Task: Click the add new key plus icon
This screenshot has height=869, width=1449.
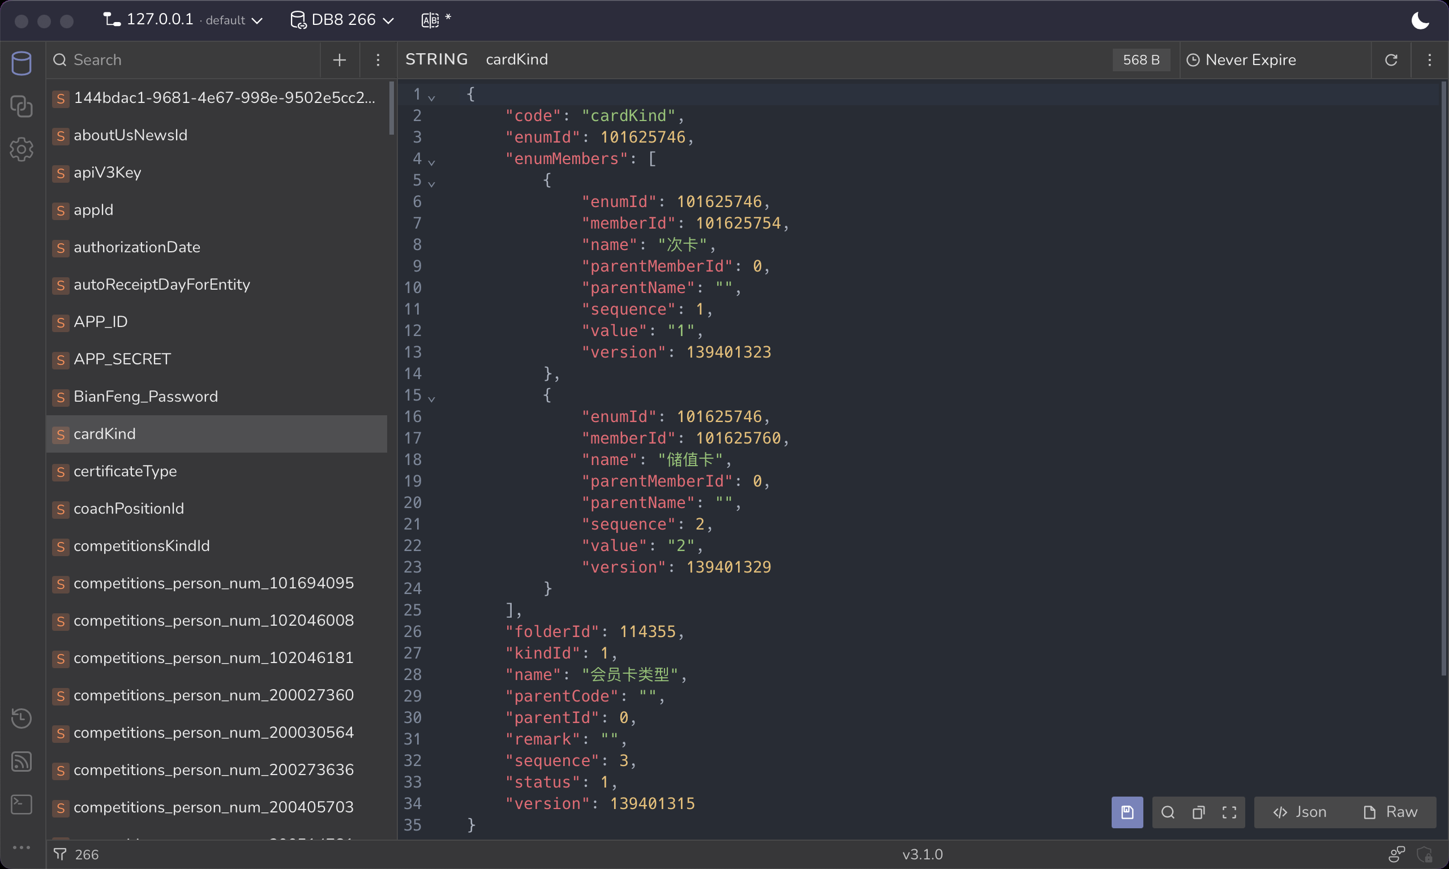Action: (340, 60)
